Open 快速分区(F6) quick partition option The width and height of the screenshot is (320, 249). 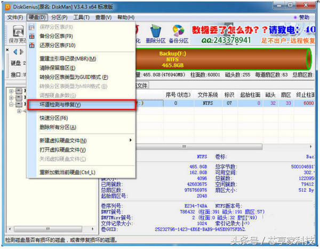pyautogui.click(x=53, y=118)
